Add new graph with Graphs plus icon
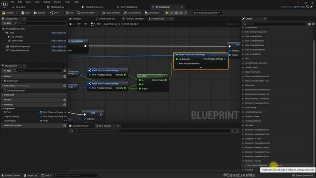This screenshot has width=316, height=178. (x=65, y=76)
